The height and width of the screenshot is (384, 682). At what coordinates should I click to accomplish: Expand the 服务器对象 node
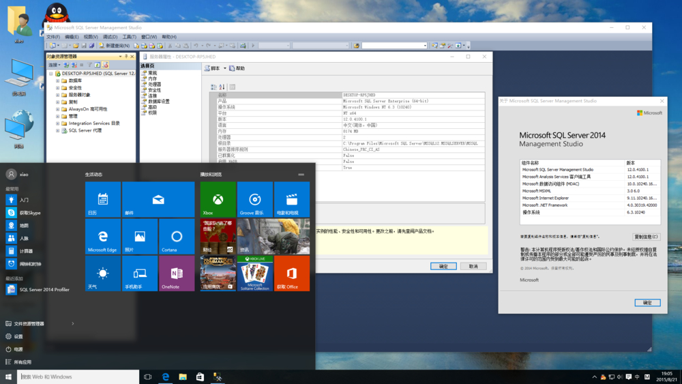click(57, 95)
